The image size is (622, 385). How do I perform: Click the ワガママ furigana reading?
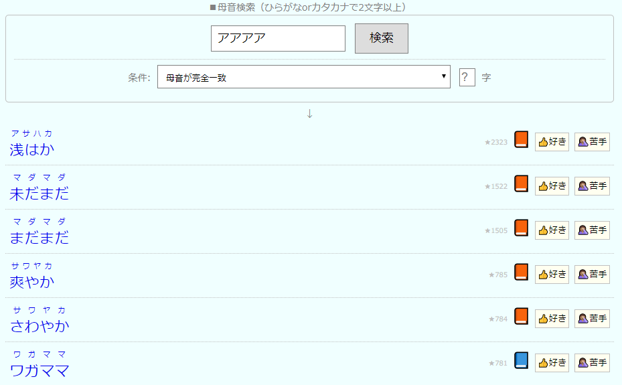click(x=40, y=354)
